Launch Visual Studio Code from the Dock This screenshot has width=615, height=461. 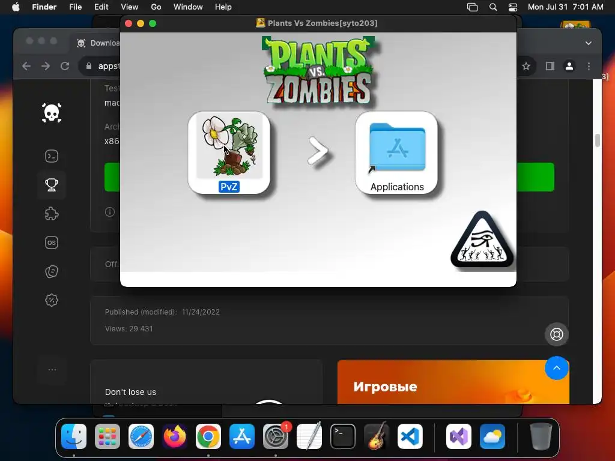(410, 436)
